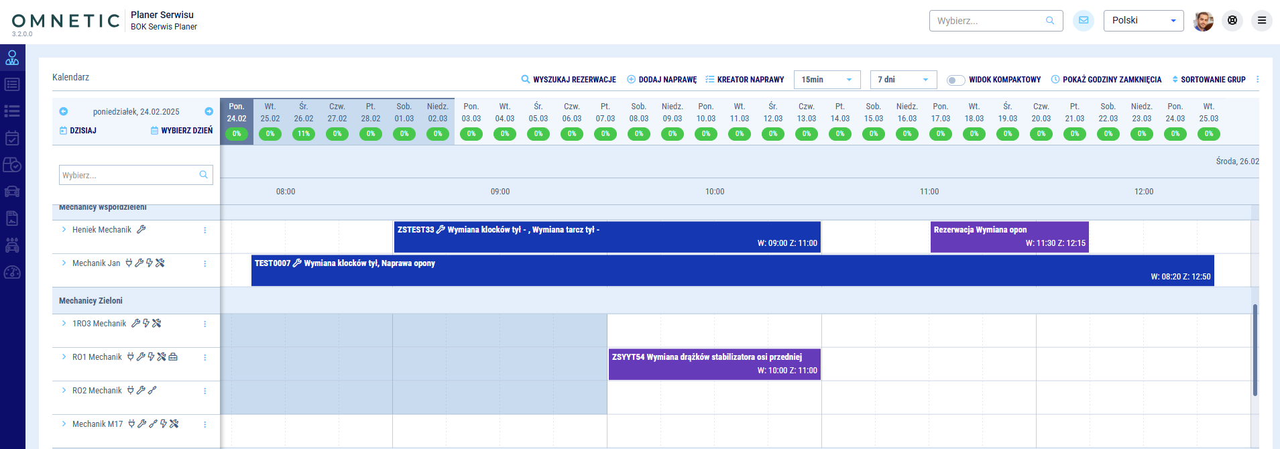Open the 15min interval dropdown

pos(827,80)
